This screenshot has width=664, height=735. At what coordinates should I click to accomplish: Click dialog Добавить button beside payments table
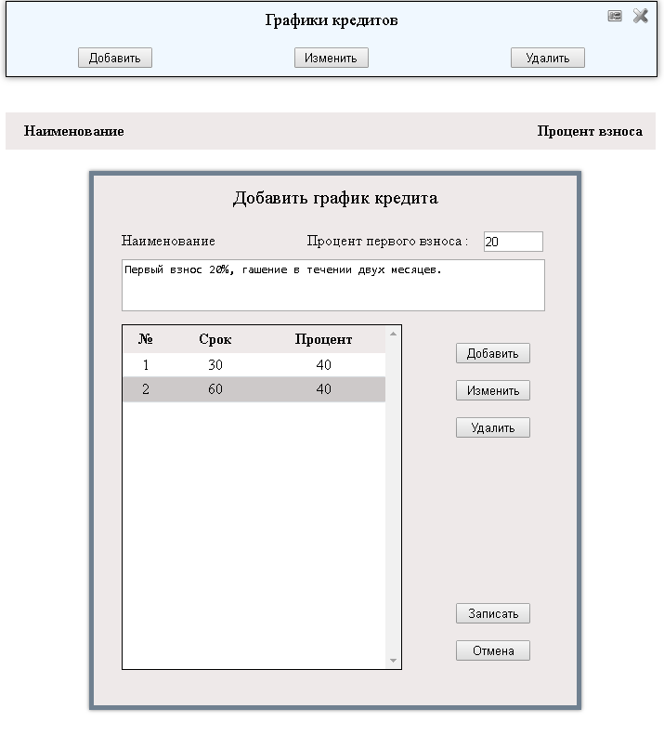click(x=492, y=353)
